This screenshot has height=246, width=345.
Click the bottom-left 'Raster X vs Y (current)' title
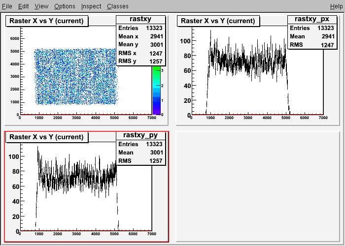point(47,137)
